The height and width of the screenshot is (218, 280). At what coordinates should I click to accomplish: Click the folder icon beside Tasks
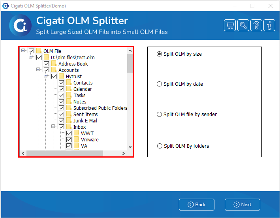click(69, 95)
